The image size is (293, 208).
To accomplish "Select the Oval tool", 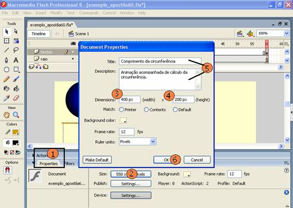I will tap(7, 70).
